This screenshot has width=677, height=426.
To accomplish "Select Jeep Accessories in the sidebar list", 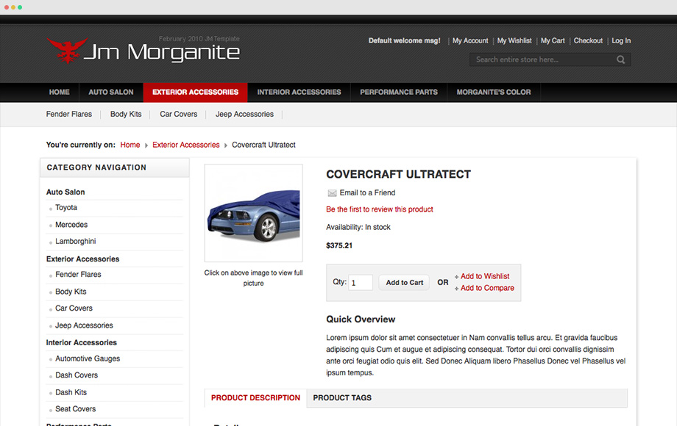I will [84, 325].
